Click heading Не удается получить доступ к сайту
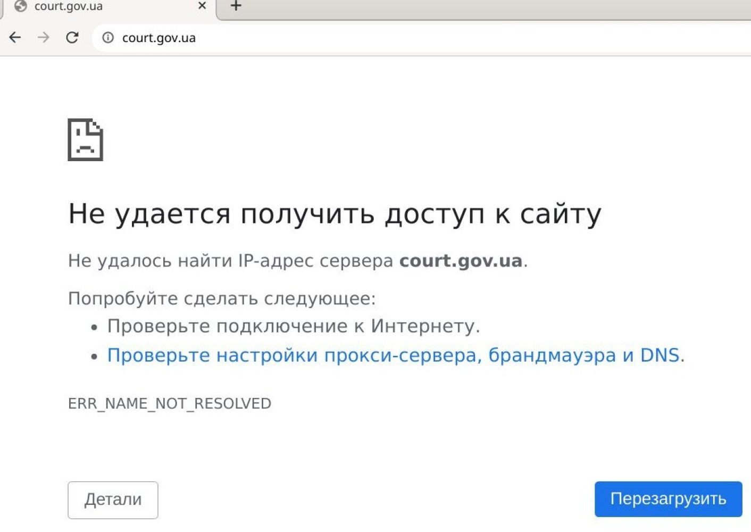 (x=335, y=214)
